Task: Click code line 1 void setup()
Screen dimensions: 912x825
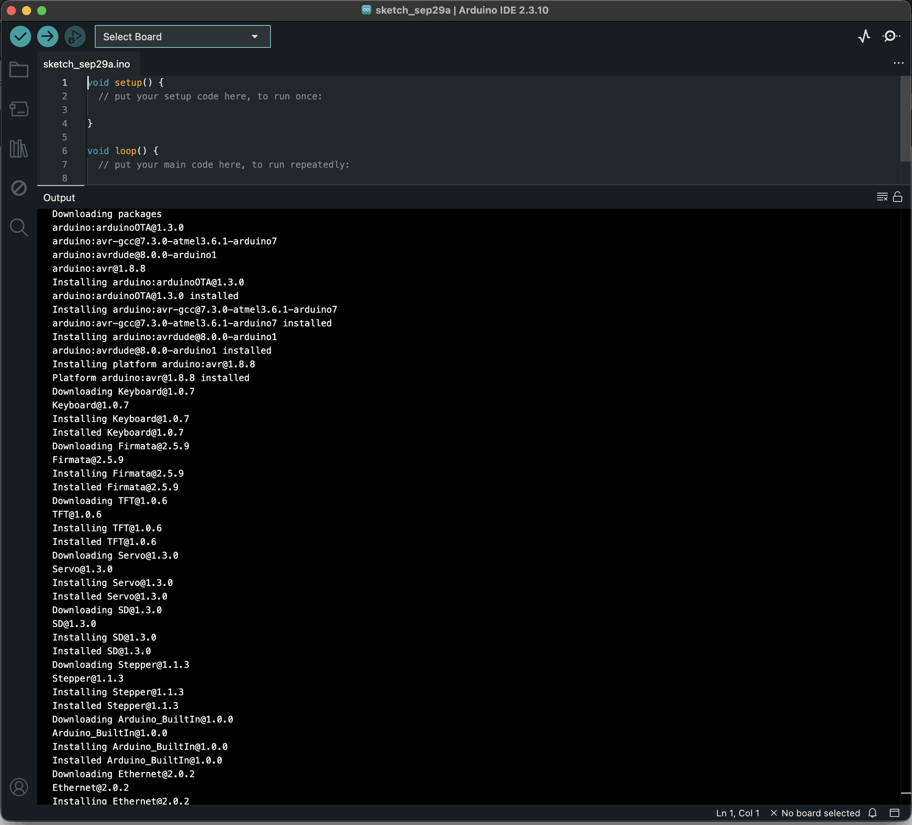Action: (x=125, y=82)
